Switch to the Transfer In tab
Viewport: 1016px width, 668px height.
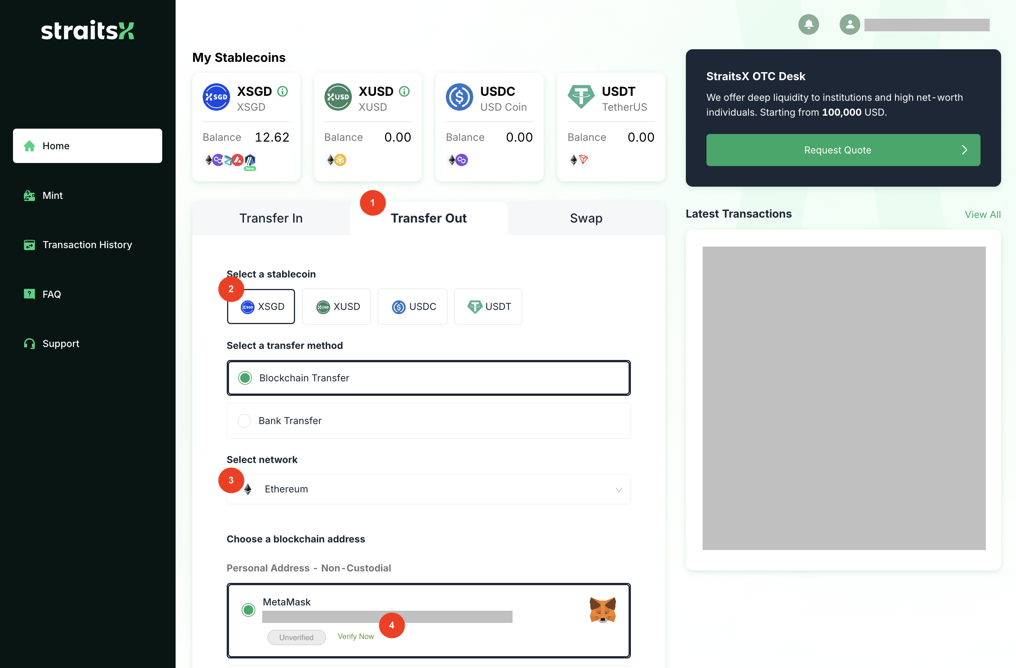click(x=271, y=218)
